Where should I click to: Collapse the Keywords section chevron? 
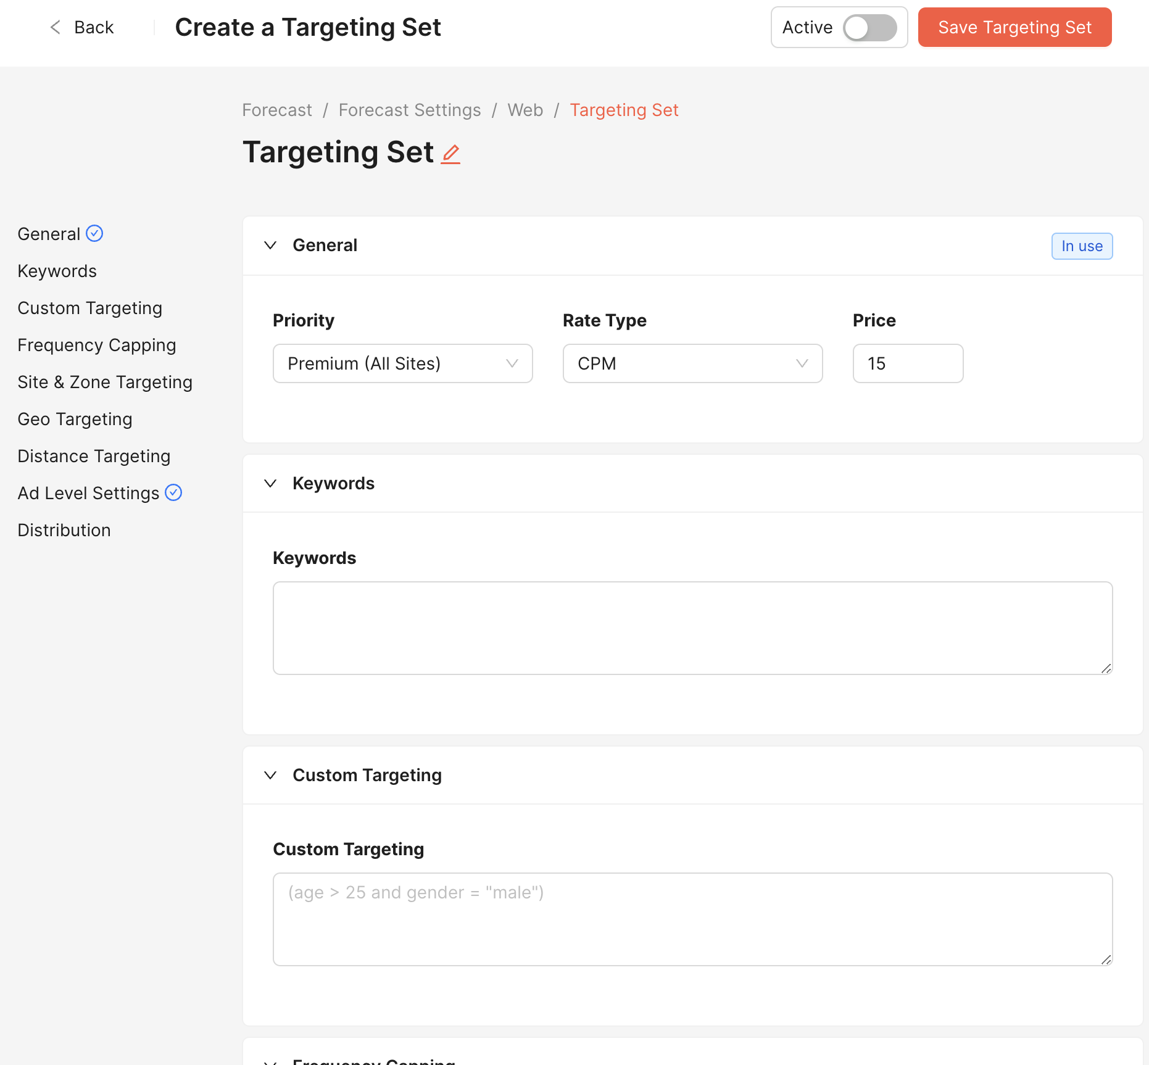tap(270, 483)
